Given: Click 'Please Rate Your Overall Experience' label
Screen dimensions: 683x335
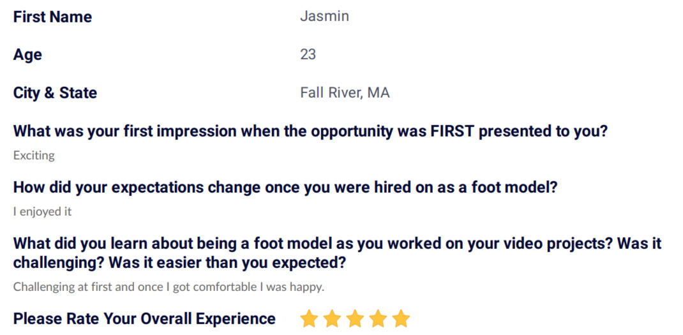Looking at the screenshot, I should pyautogui.click(x=144, y=319).
